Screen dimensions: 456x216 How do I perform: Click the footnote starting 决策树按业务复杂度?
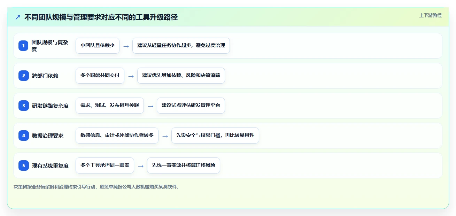coord(97,187)
